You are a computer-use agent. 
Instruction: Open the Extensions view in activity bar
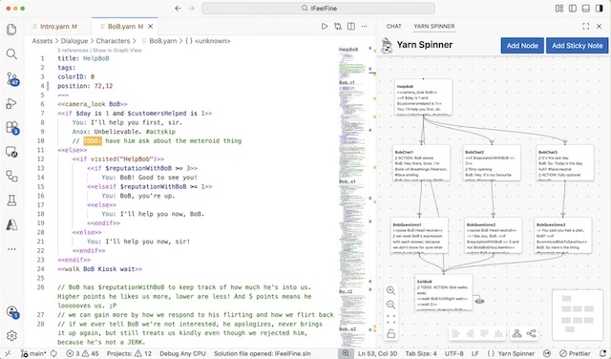point(11,127)
